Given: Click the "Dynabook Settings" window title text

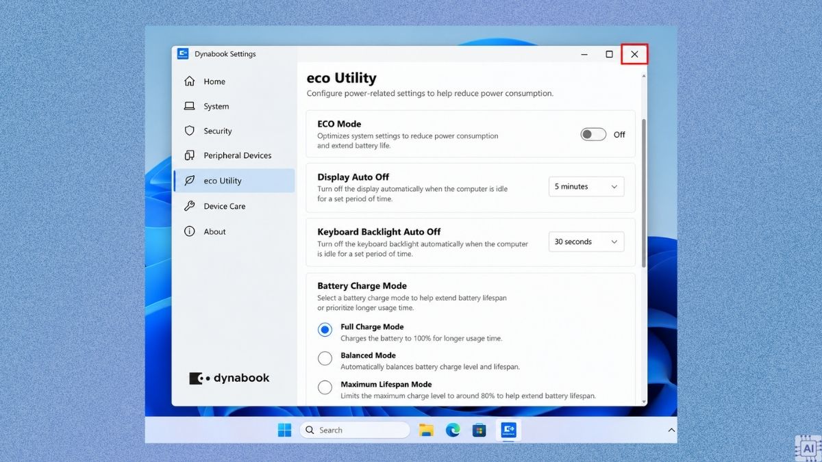Looking at the screenshot, I should [225, 54].
